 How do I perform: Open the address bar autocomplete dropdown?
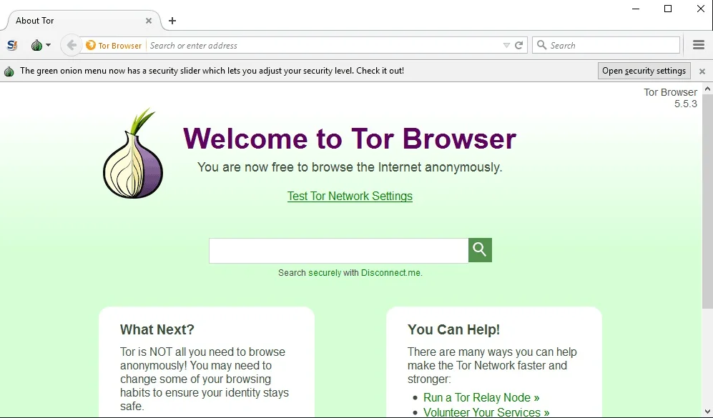[505, 44]
